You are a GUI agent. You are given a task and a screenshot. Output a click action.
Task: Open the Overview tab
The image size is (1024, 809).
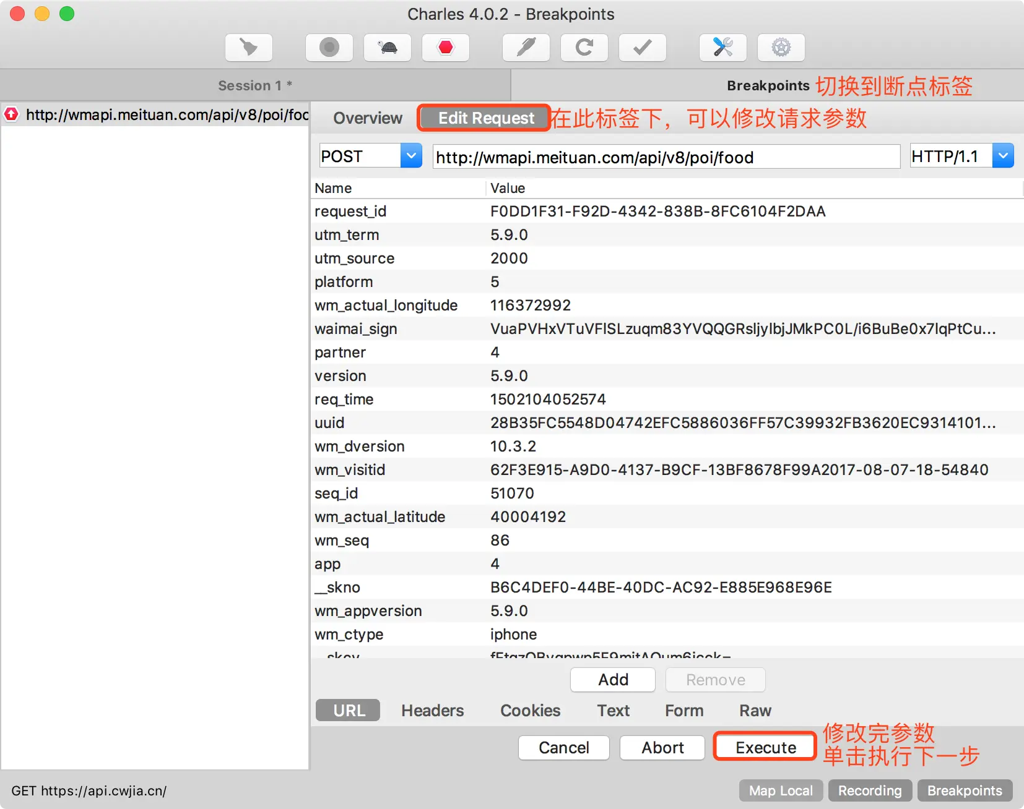point(368,118)
